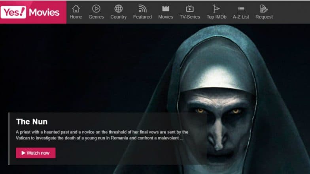This screenshot has height=174, width=310.
Task: Click the Genres play-circle icon
Action: click(96, 9)
